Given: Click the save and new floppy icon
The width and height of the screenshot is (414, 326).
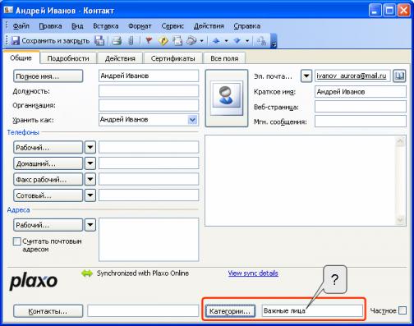Looking at the screenshot, I should point(99,41).
